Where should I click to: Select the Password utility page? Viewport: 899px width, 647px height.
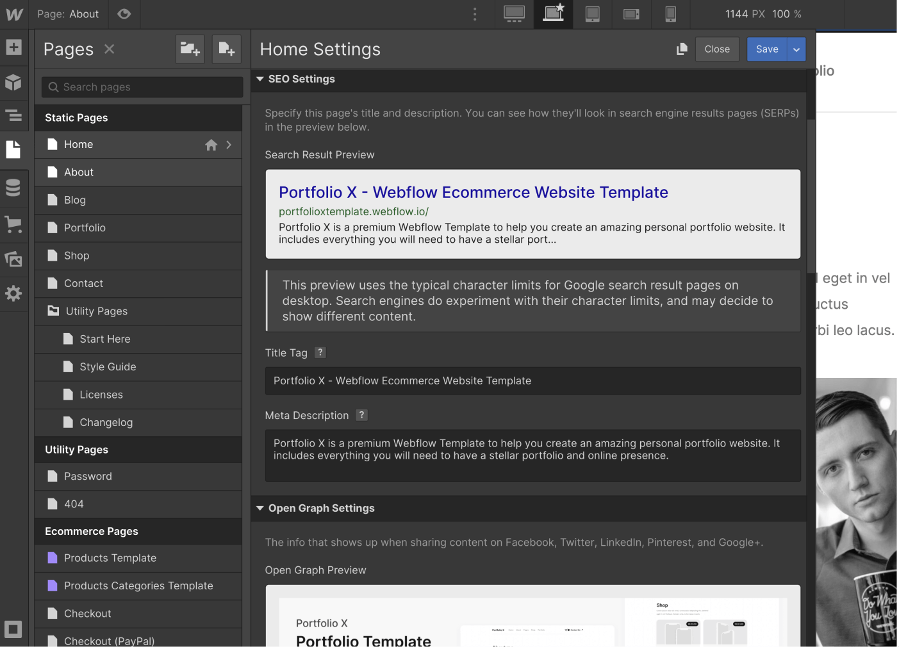tap(138, 477)
